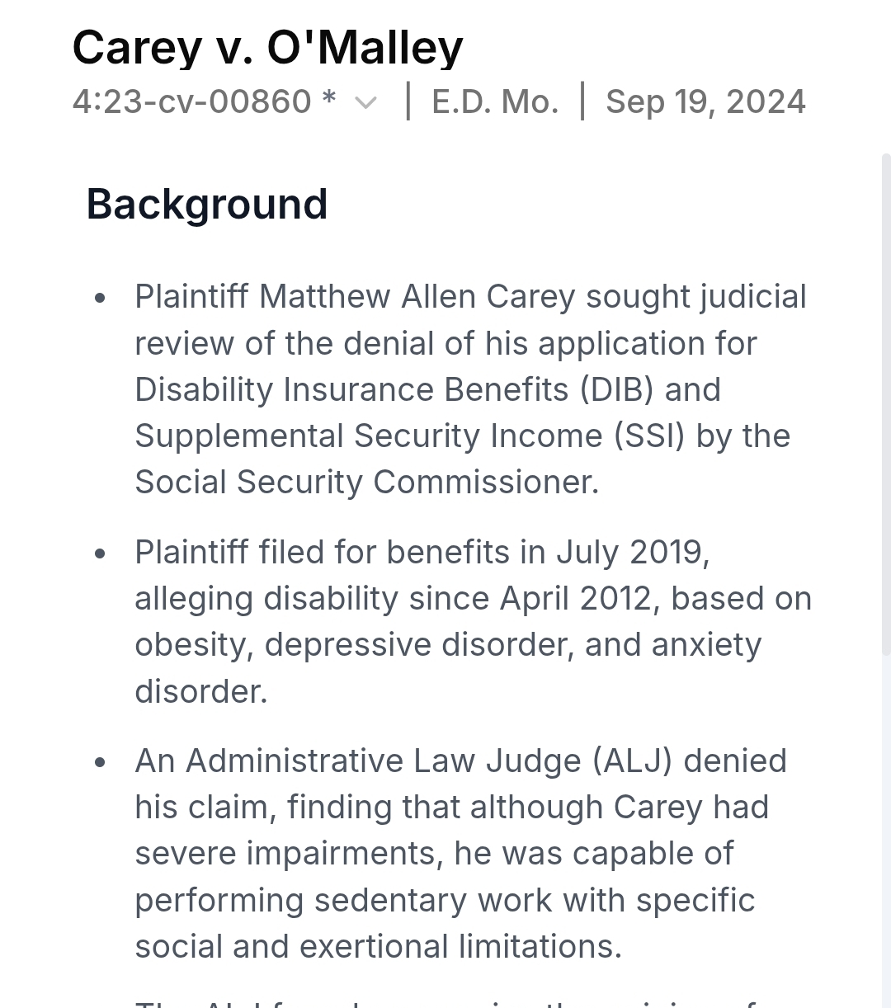Click the name 'Matthew Allen Carey'
891x1008 pixels.
(x=417, y=296)
